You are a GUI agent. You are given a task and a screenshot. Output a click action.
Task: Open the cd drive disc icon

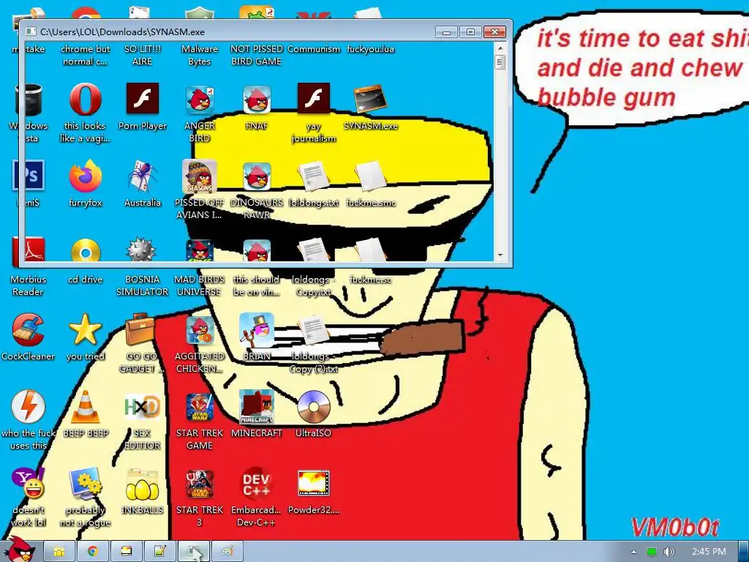pyautogui.click(x=86, y=252)
